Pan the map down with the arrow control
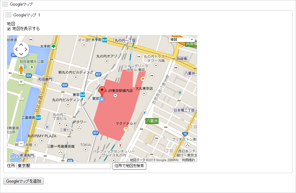296x193 pixels. tap(21, 54)
